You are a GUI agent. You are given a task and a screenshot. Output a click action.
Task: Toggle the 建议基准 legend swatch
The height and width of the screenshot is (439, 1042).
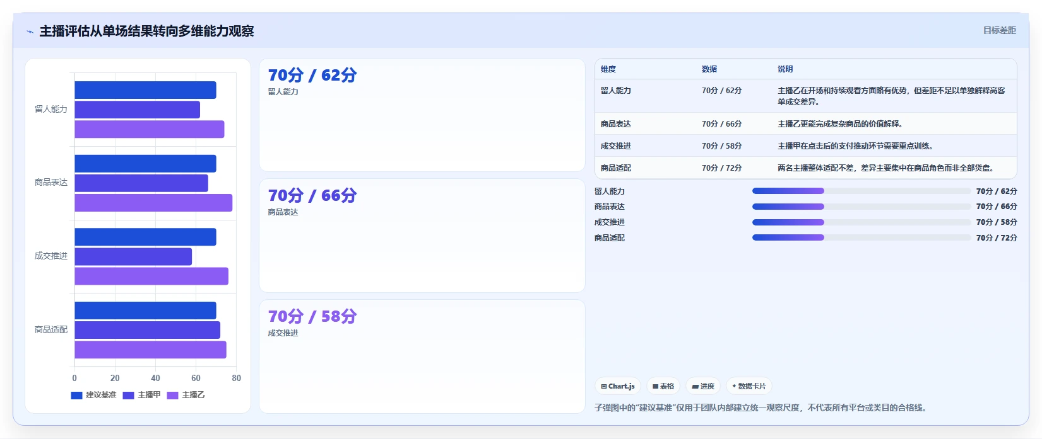[76, 395]
